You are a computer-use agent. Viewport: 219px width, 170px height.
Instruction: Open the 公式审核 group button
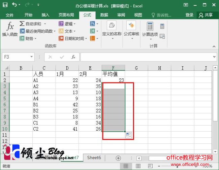coord(131,30)
